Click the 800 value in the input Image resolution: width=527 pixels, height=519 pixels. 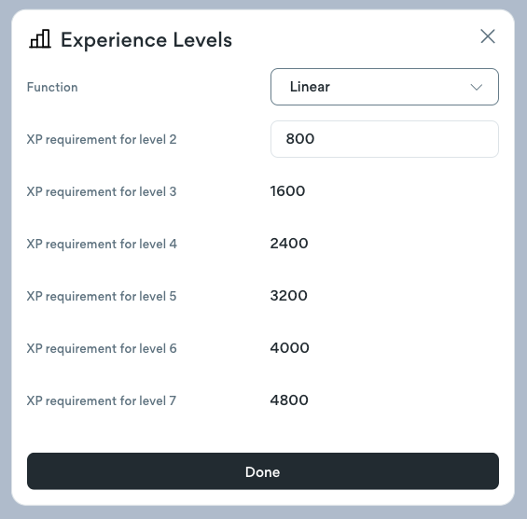click(x=300, y=139)
